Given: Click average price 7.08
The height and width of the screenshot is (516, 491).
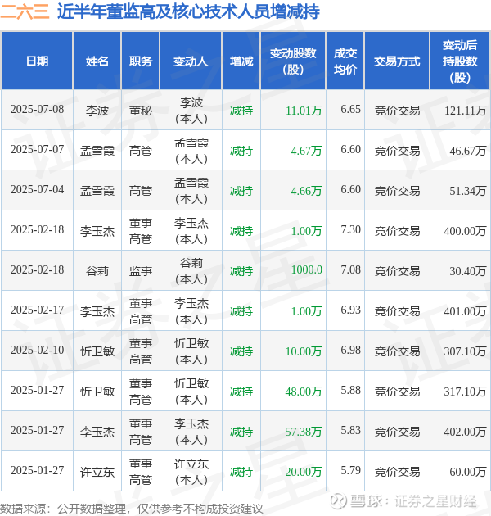Looking at the screenshot, I should [350, 269].
